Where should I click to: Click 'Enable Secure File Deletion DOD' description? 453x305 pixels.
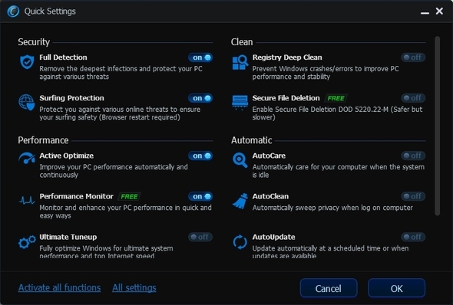(337, 113)
